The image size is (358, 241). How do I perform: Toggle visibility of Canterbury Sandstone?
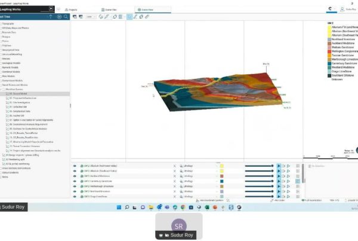point(75,181)
